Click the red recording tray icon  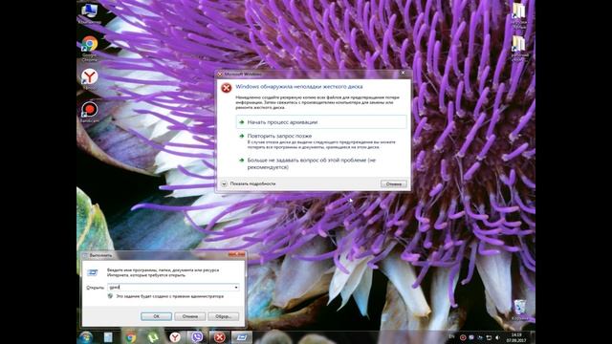point(463,337)
